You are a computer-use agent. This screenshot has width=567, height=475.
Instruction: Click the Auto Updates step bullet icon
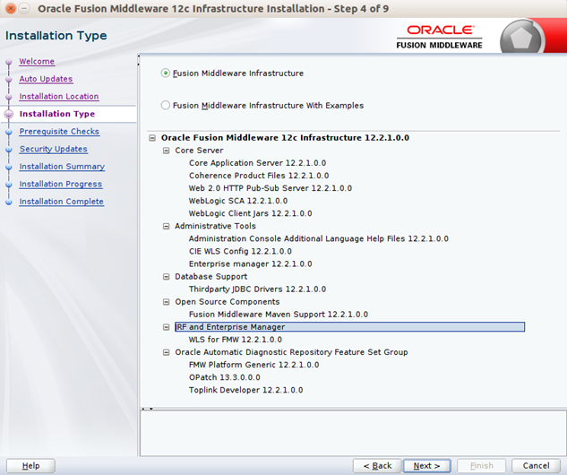[x=9, y=80]
